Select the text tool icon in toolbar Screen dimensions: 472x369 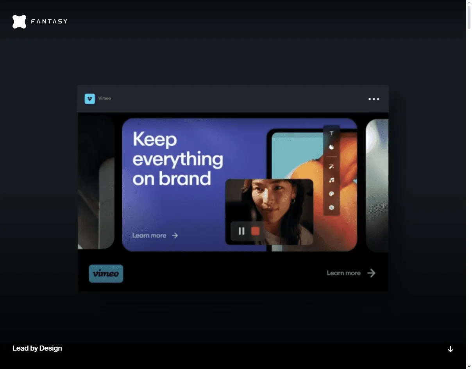[x=331, y=133]
